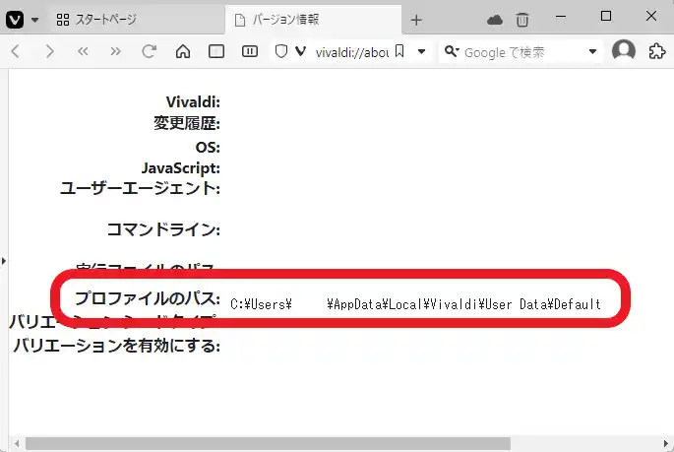
Task: Open closed tabs trash icon
Action: coord(522,20)
